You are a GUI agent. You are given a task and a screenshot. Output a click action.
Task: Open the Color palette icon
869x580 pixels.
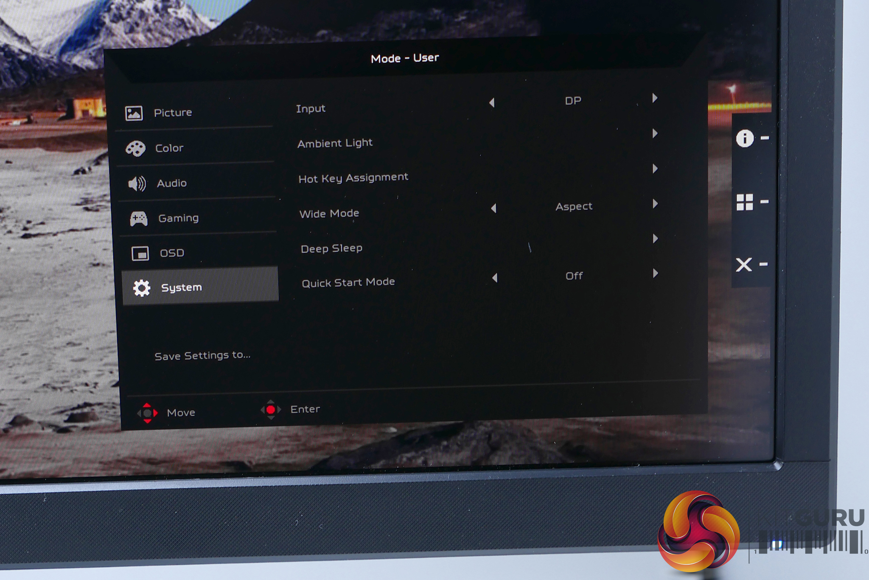[x=136, y=149]
